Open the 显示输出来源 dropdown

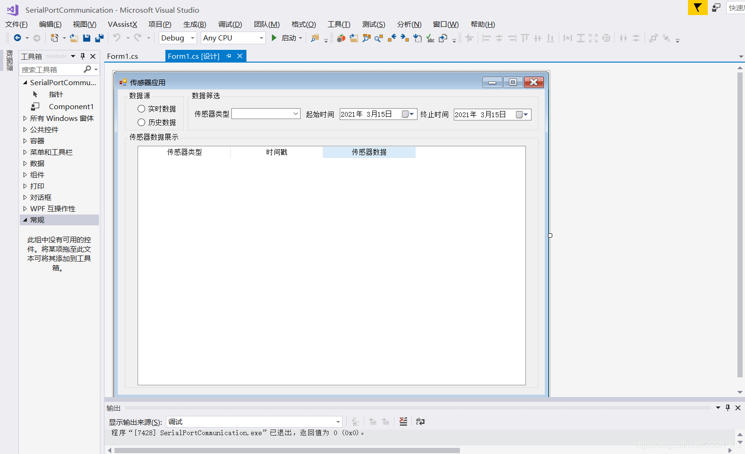[x=338, y=422]
